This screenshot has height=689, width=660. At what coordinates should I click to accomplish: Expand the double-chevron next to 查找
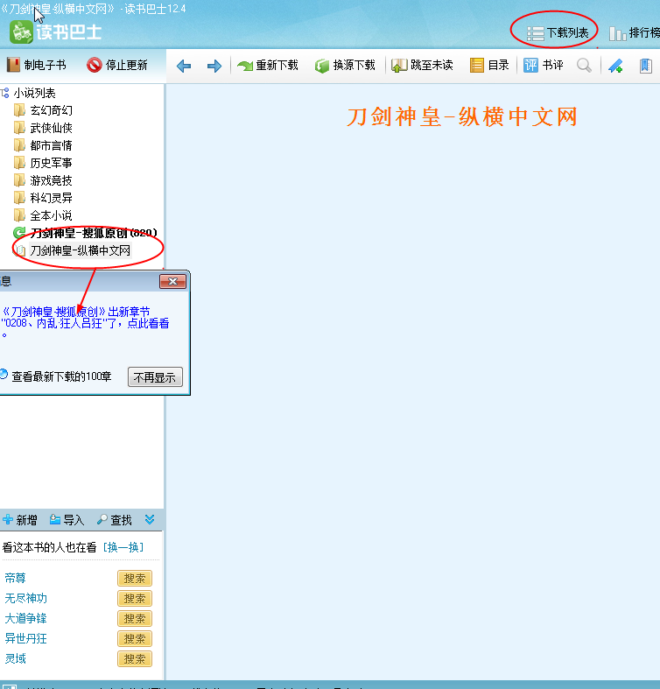tap(150, 520)
